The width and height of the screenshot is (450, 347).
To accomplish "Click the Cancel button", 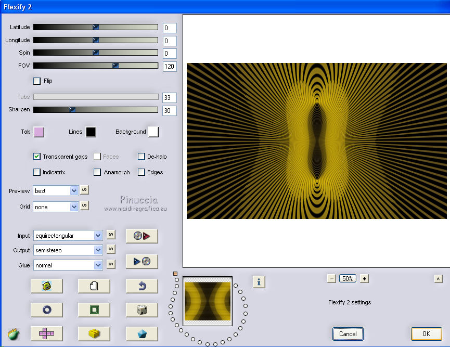I will [348, 334].
